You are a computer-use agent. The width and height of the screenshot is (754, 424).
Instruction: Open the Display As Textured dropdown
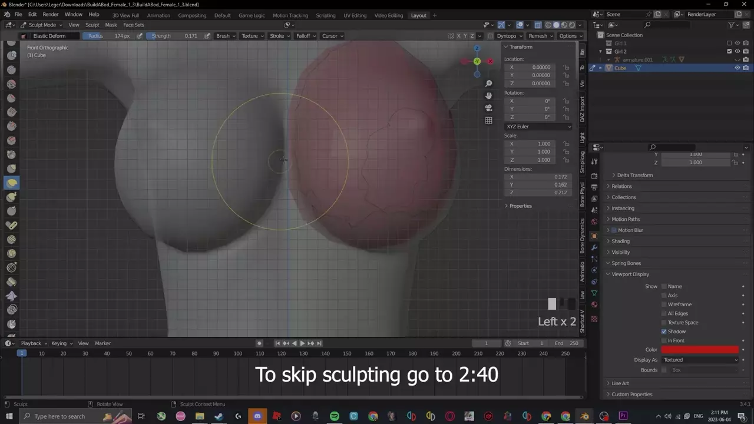click(700, 360)
